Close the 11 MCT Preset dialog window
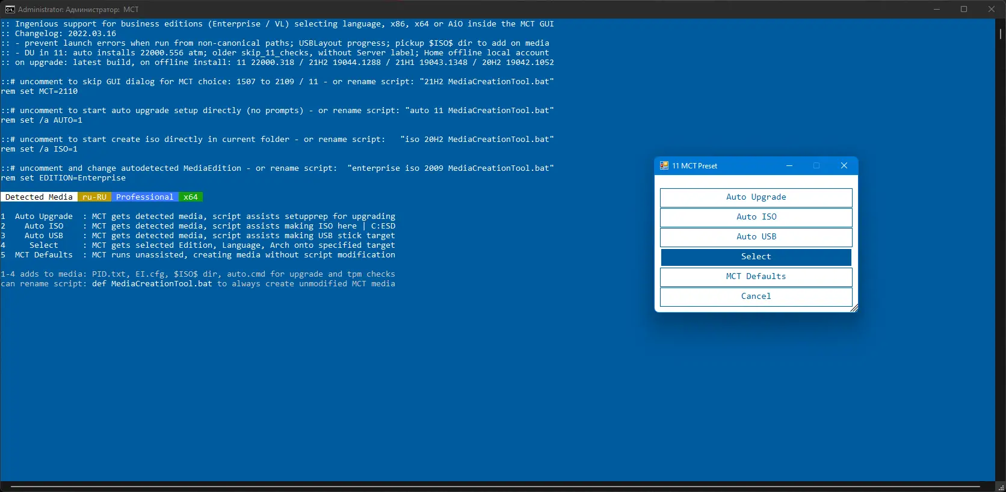 [x=844, y=166]
